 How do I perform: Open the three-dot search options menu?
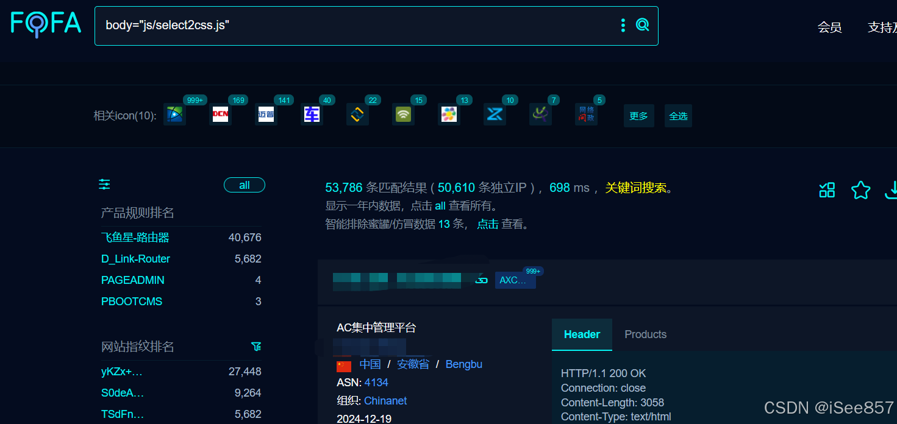[623, 25]
